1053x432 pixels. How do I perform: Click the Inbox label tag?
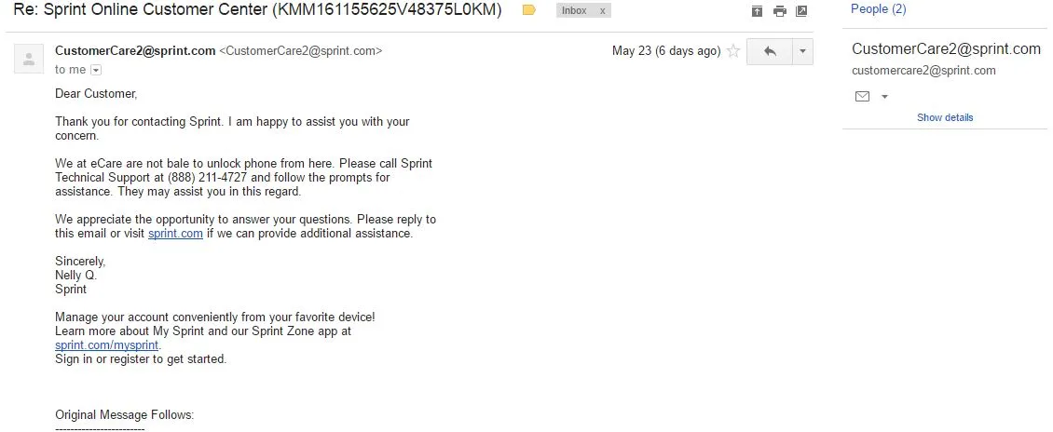(x=574, y=11)
